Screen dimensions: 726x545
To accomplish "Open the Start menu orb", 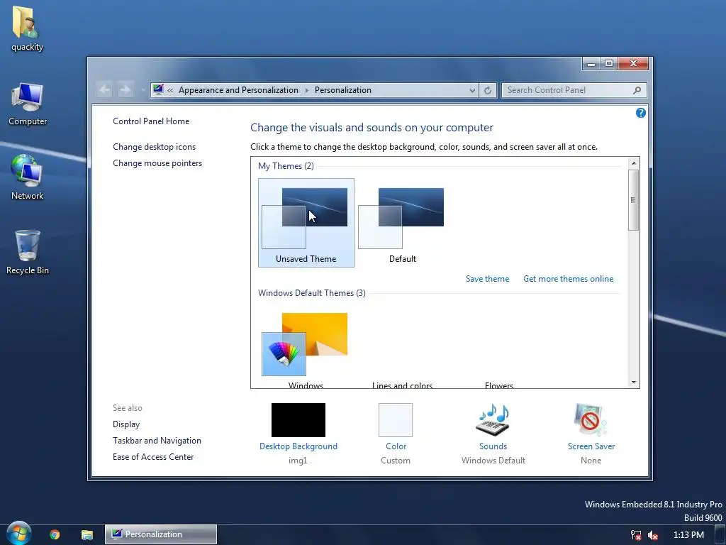I will (x=18, y=534).
